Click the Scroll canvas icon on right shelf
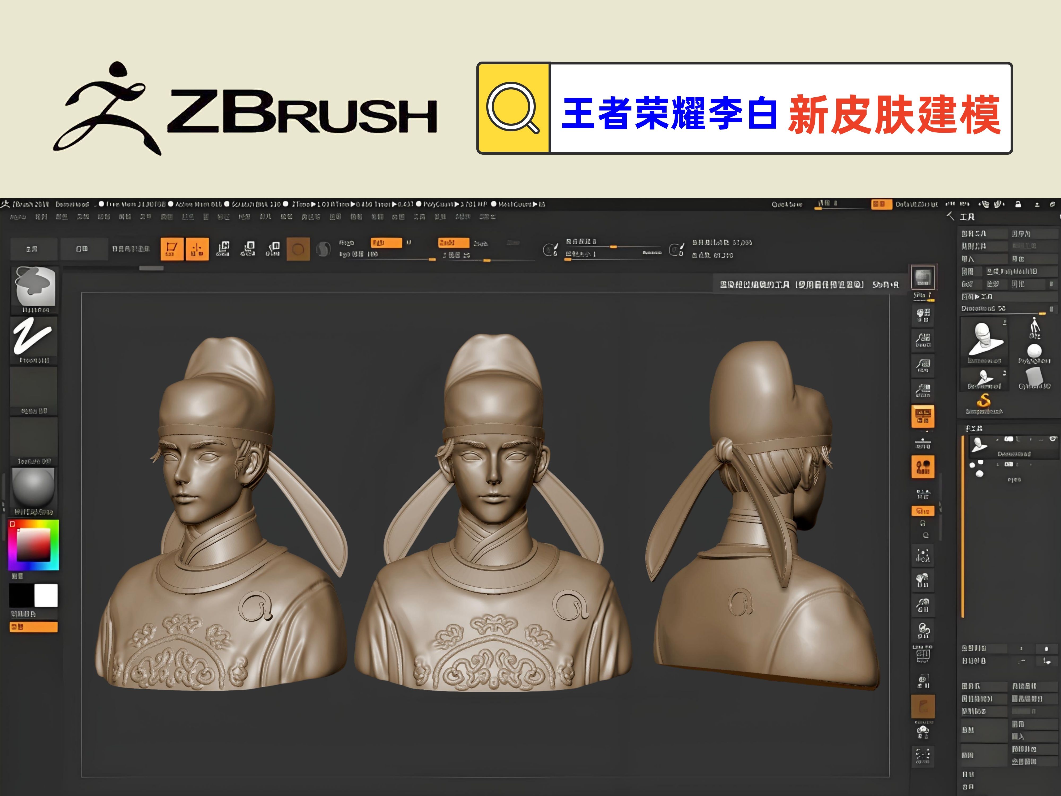 [x=923, y=315]
